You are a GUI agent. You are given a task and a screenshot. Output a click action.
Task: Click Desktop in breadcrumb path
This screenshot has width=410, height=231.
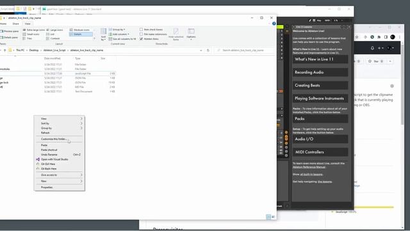click(34, 50)
